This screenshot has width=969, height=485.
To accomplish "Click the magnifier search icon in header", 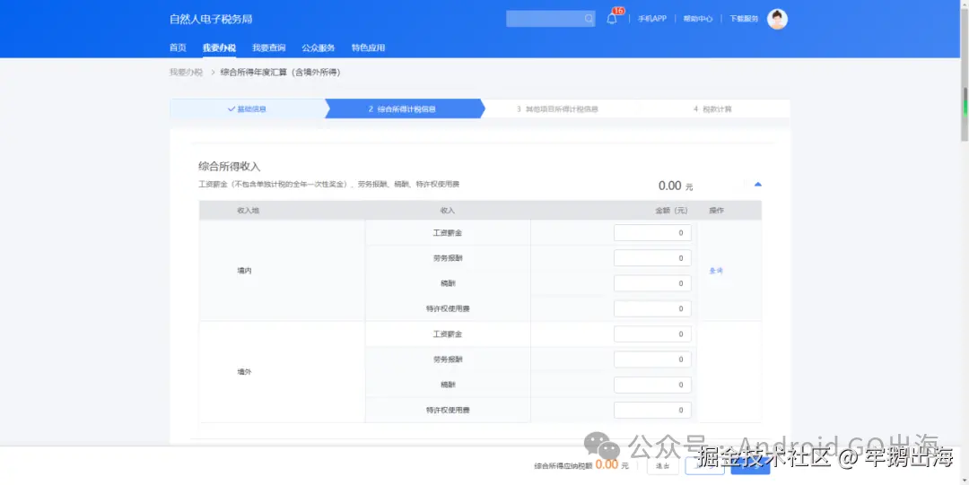I will [x=589, y=19].
